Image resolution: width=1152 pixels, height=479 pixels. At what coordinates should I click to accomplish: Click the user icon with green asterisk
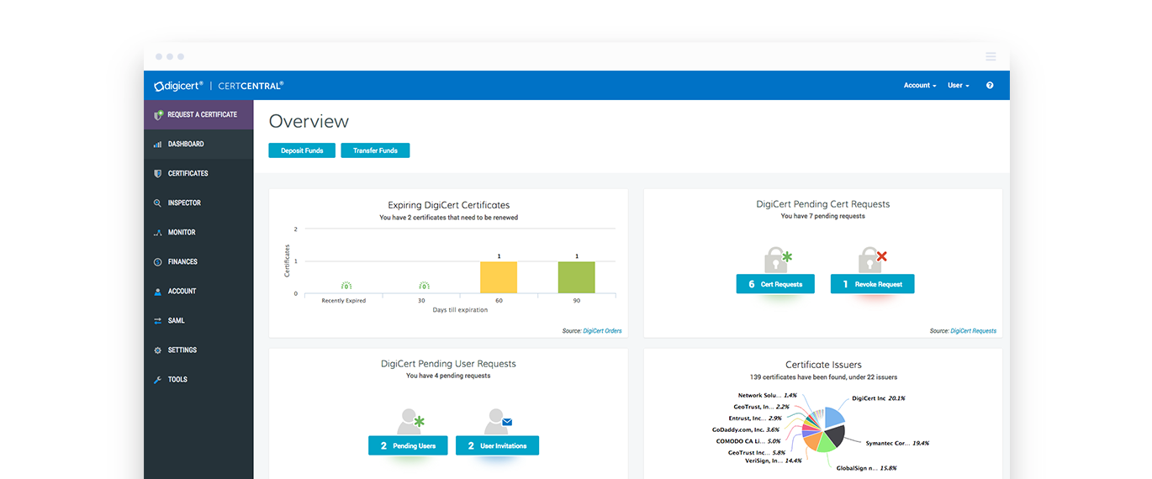(411, 422)
